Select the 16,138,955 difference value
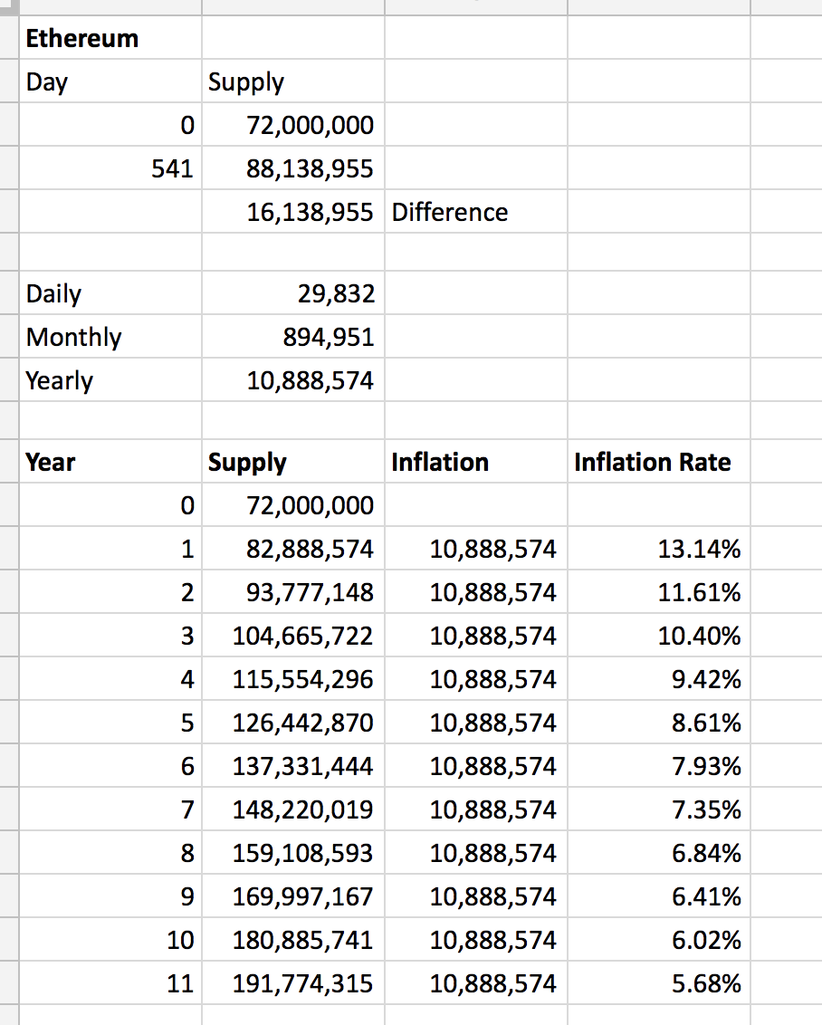Screen dimensions: 822x1025 pos(293,211)
